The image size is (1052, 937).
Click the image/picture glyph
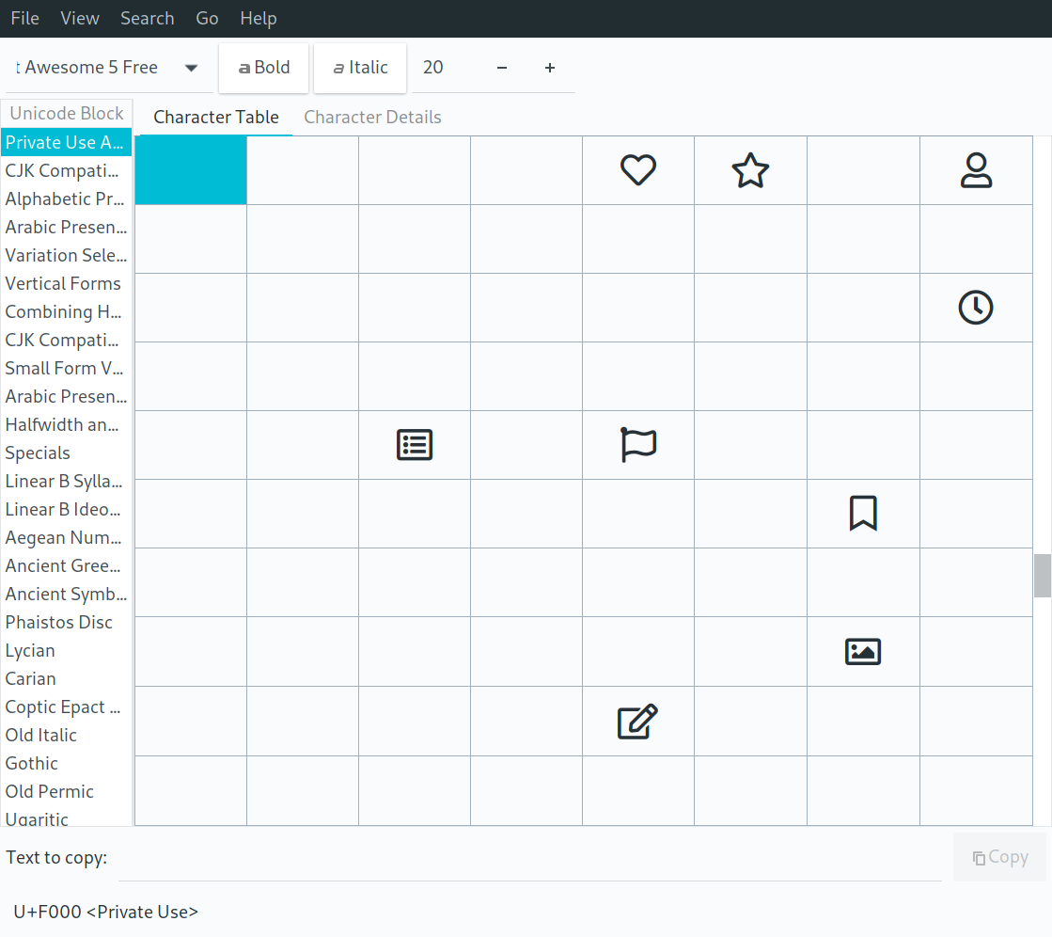click(862, 651)
